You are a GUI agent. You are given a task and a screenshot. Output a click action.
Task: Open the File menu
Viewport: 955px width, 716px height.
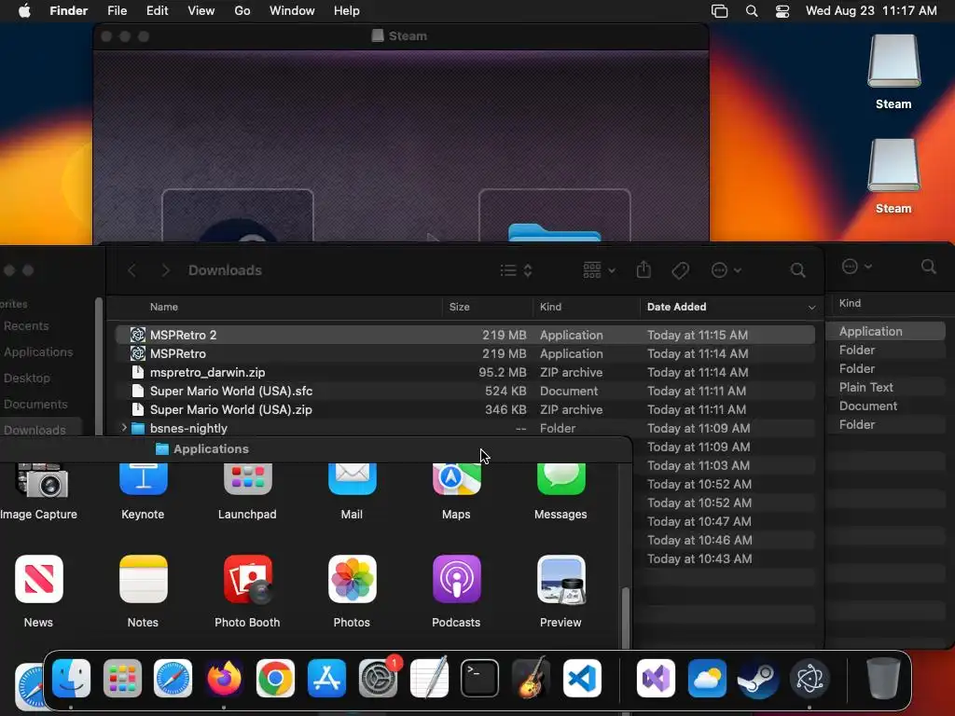point(117,11)
